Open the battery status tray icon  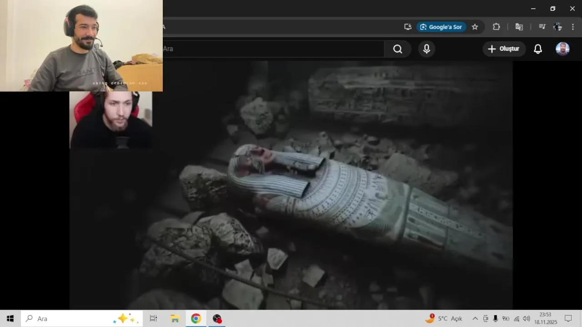coord(506,318)
